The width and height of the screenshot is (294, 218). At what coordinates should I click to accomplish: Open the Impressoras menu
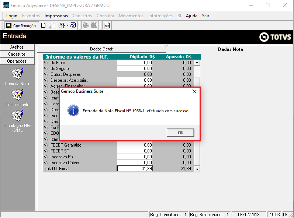tap(56, 16)
